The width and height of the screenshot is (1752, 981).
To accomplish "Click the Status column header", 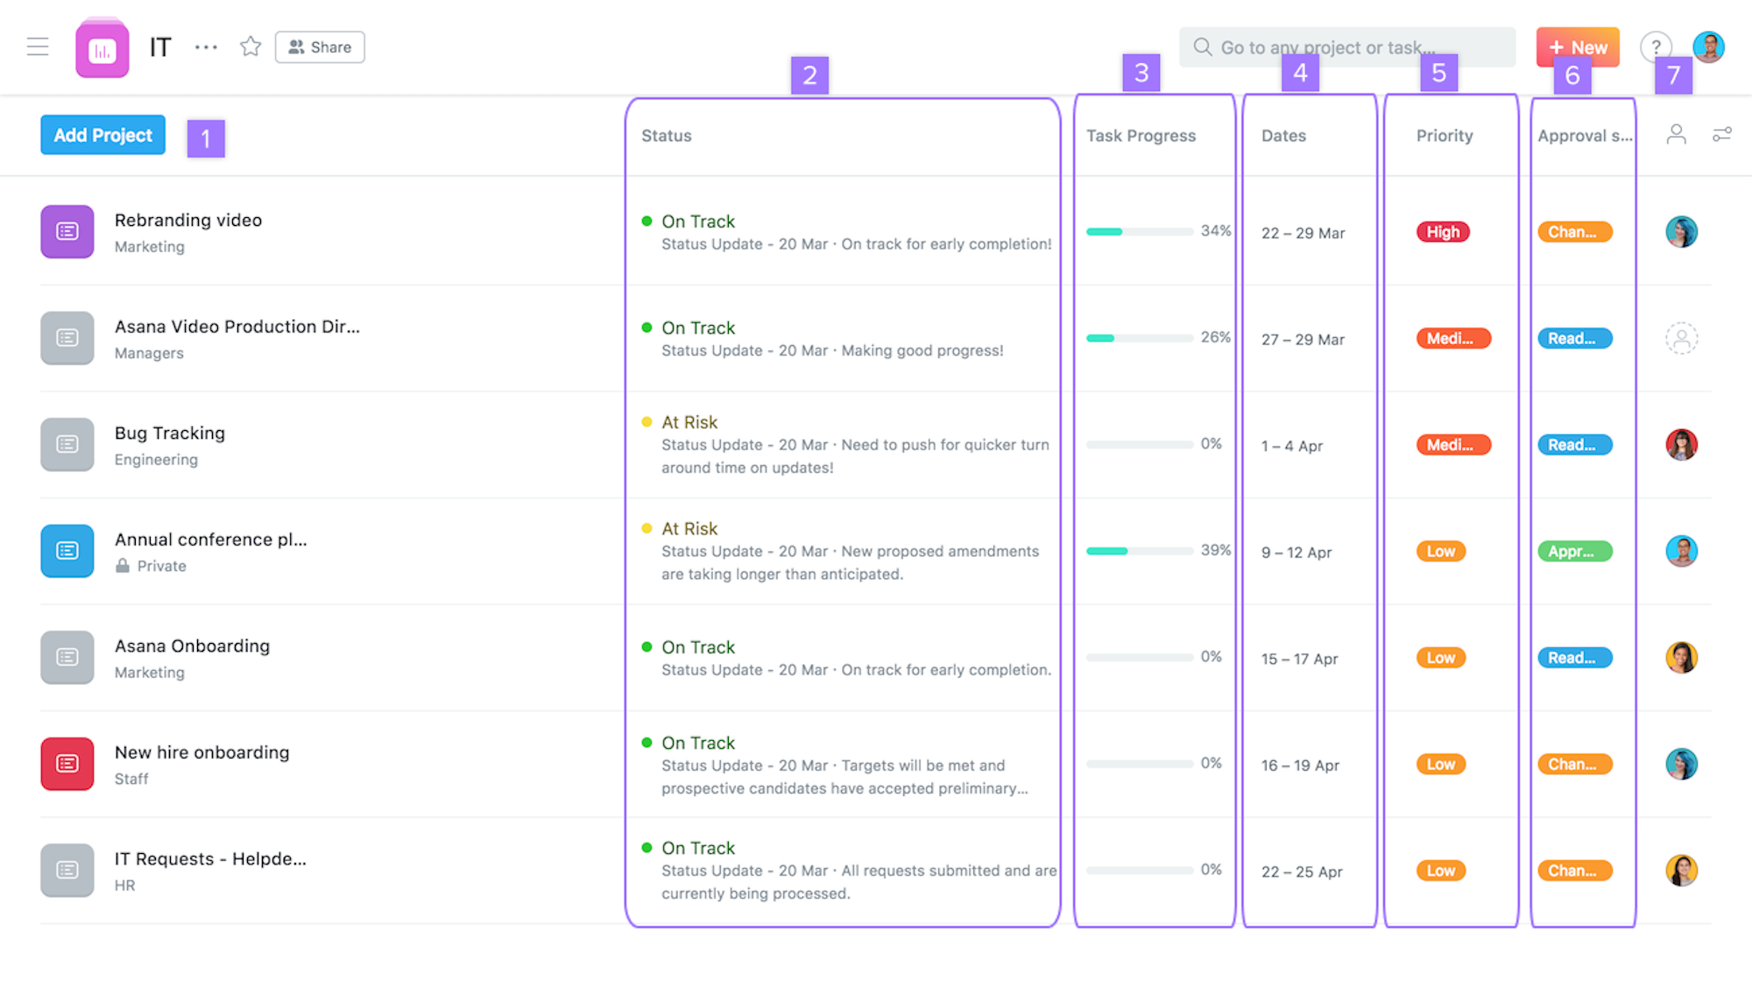I will point(668,134).
